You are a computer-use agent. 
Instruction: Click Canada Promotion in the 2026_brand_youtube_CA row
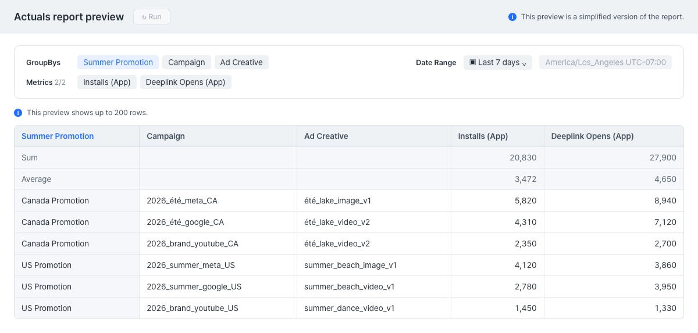(x=55, y=244)
